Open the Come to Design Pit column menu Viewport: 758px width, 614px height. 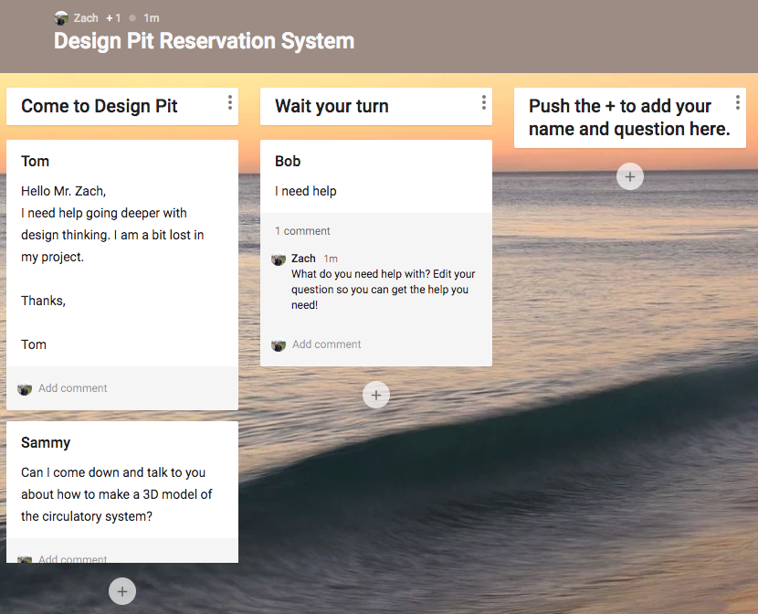coord(230,102)
